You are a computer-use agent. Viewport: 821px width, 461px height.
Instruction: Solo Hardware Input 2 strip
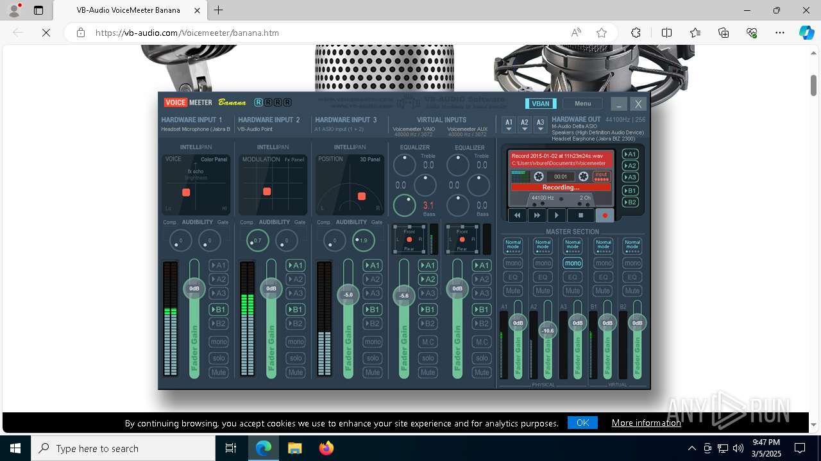[x=296, y=358]
